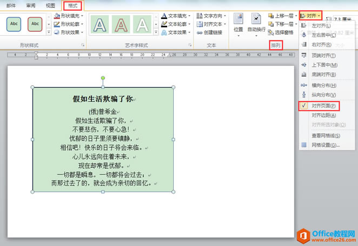Viewport: 358px width, 246px height.
Task: Apply the blue outlined WordArt A style
Action: pyautogui.click(x=100, y=25)
